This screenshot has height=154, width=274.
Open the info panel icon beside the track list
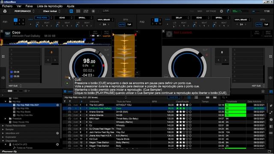271,120
